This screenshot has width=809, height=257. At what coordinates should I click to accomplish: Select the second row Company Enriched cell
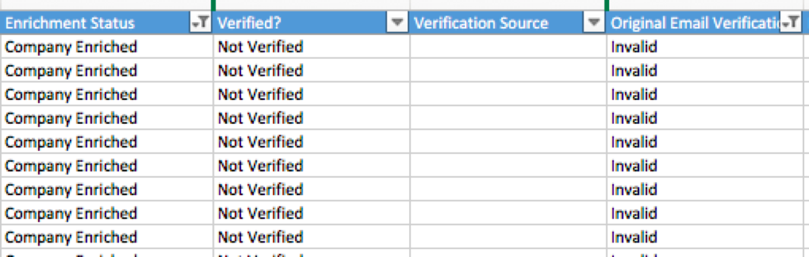107,71
